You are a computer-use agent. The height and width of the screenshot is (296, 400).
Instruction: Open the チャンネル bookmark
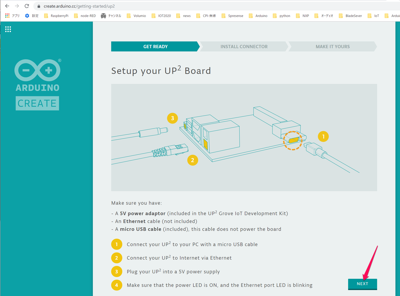pyautogui.click(x=111, y=16)
